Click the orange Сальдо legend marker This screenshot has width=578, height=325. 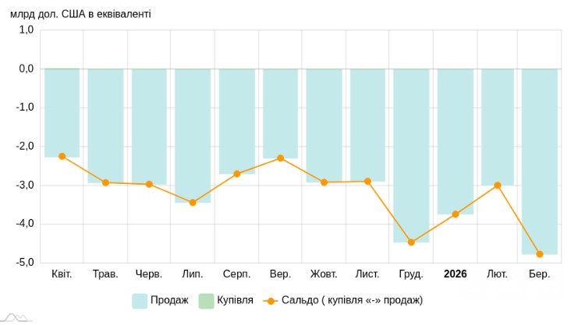(x=271, y=300)
